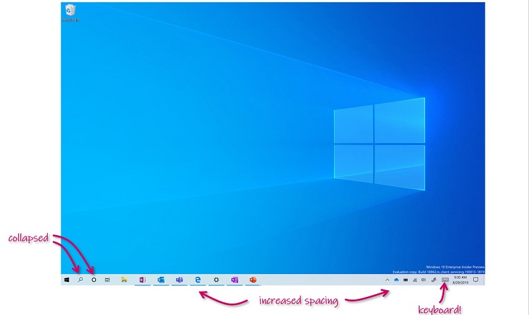The height and width of the screenshot is (315, 529).
Task: Open PowerPoint from the taskbar
Action: 253,280
